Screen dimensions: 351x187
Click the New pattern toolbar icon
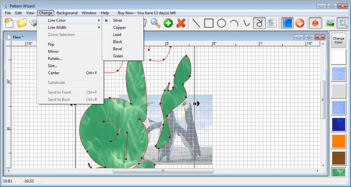(9, 23)
